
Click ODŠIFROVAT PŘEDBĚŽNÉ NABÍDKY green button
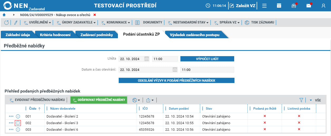[x=99, y=100]
